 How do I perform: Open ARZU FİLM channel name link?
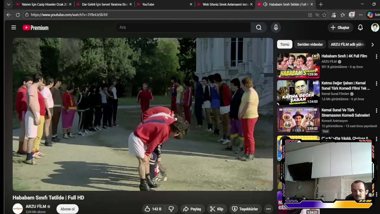tap(36, 206)
